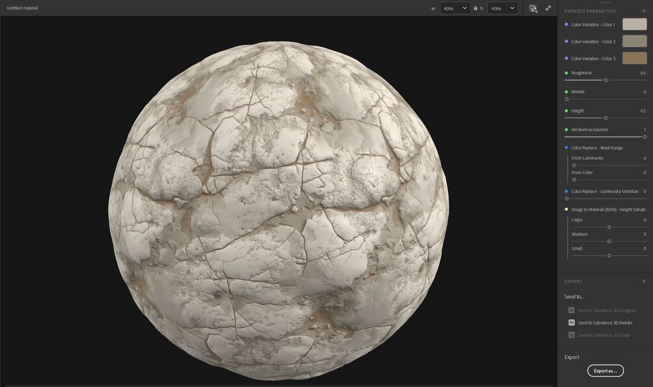Click the material reset icon in top bar
The image size is (653, 387).
point(533,8)
